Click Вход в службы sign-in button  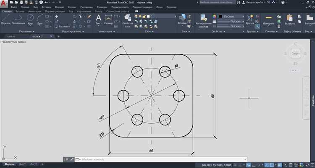point(254,3)
